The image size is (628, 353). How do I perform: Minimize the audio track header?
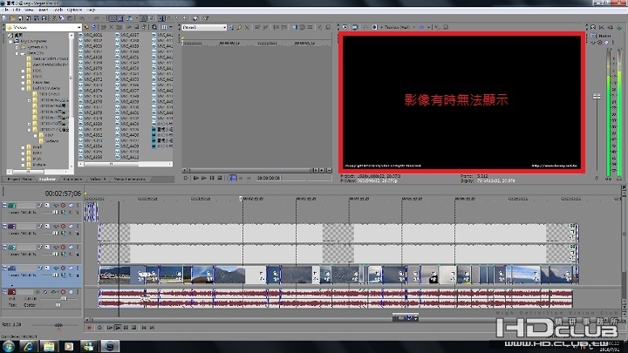point(4,292)
